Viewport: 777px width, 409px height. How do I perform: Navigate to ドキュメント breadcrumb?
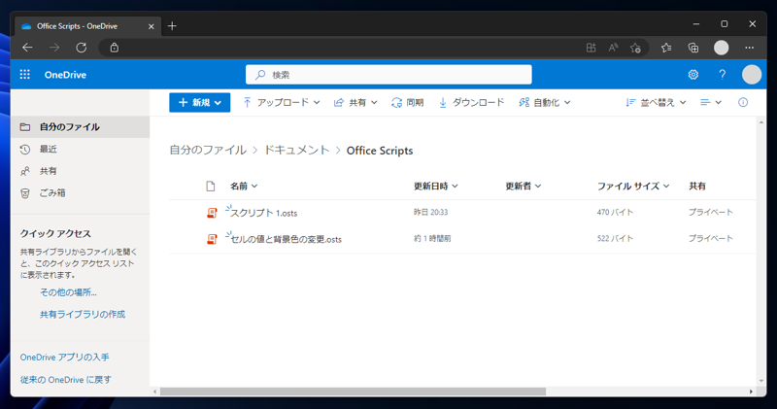click(x=296, y=151)
